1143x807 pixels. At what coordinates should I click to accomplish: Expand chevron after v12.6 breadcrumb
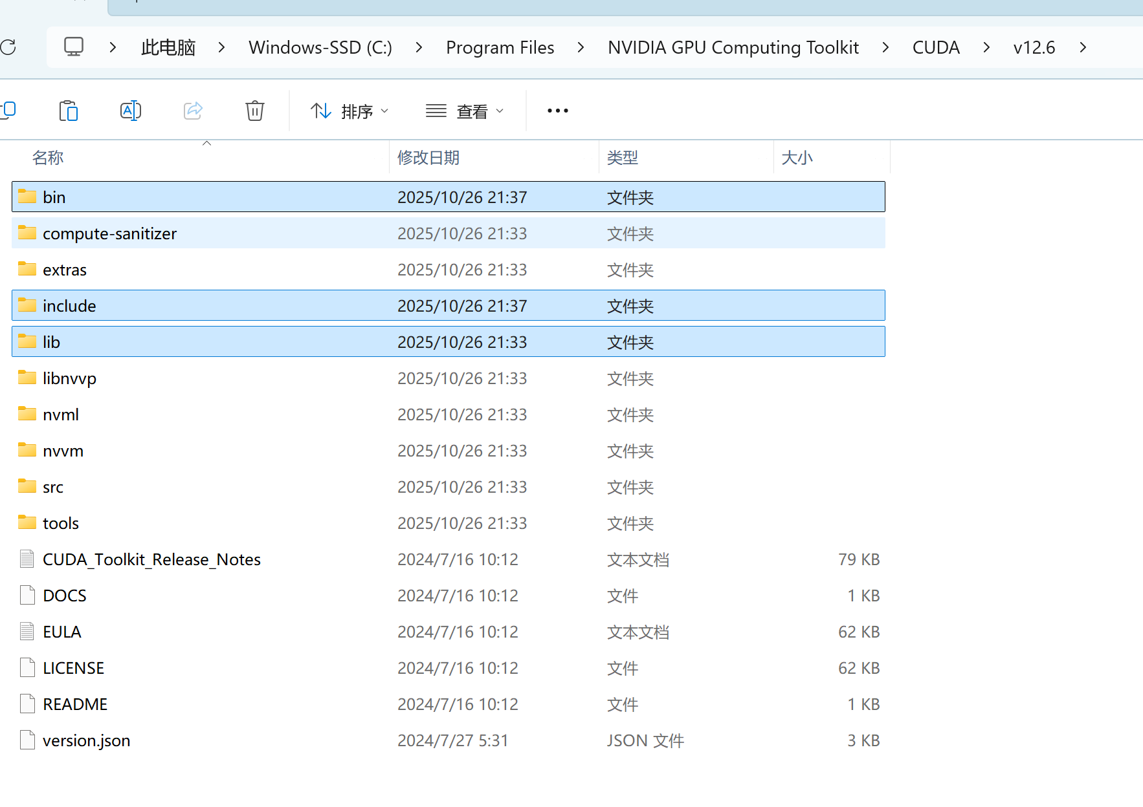1083,47
